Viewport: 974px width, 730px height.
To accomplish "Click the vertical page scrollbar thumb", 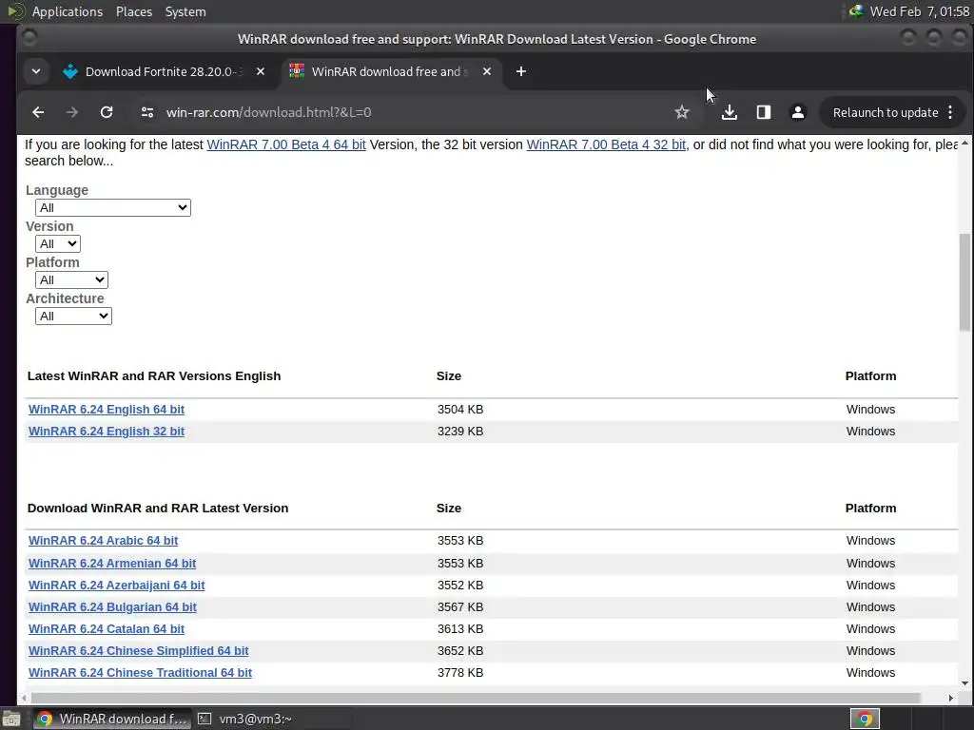I will pos(964,282).
